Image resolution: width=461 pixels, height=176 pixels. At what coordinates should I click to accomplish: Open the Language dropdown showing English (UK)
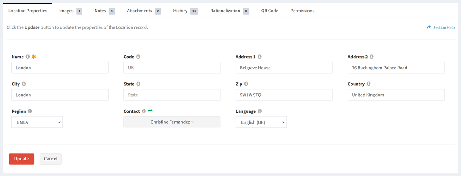tap(261, 122)
